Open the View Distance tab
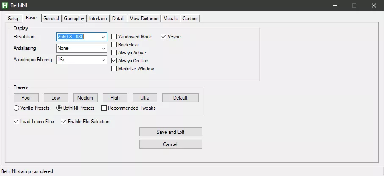This screenshot has width=384, height=176. 144,19
